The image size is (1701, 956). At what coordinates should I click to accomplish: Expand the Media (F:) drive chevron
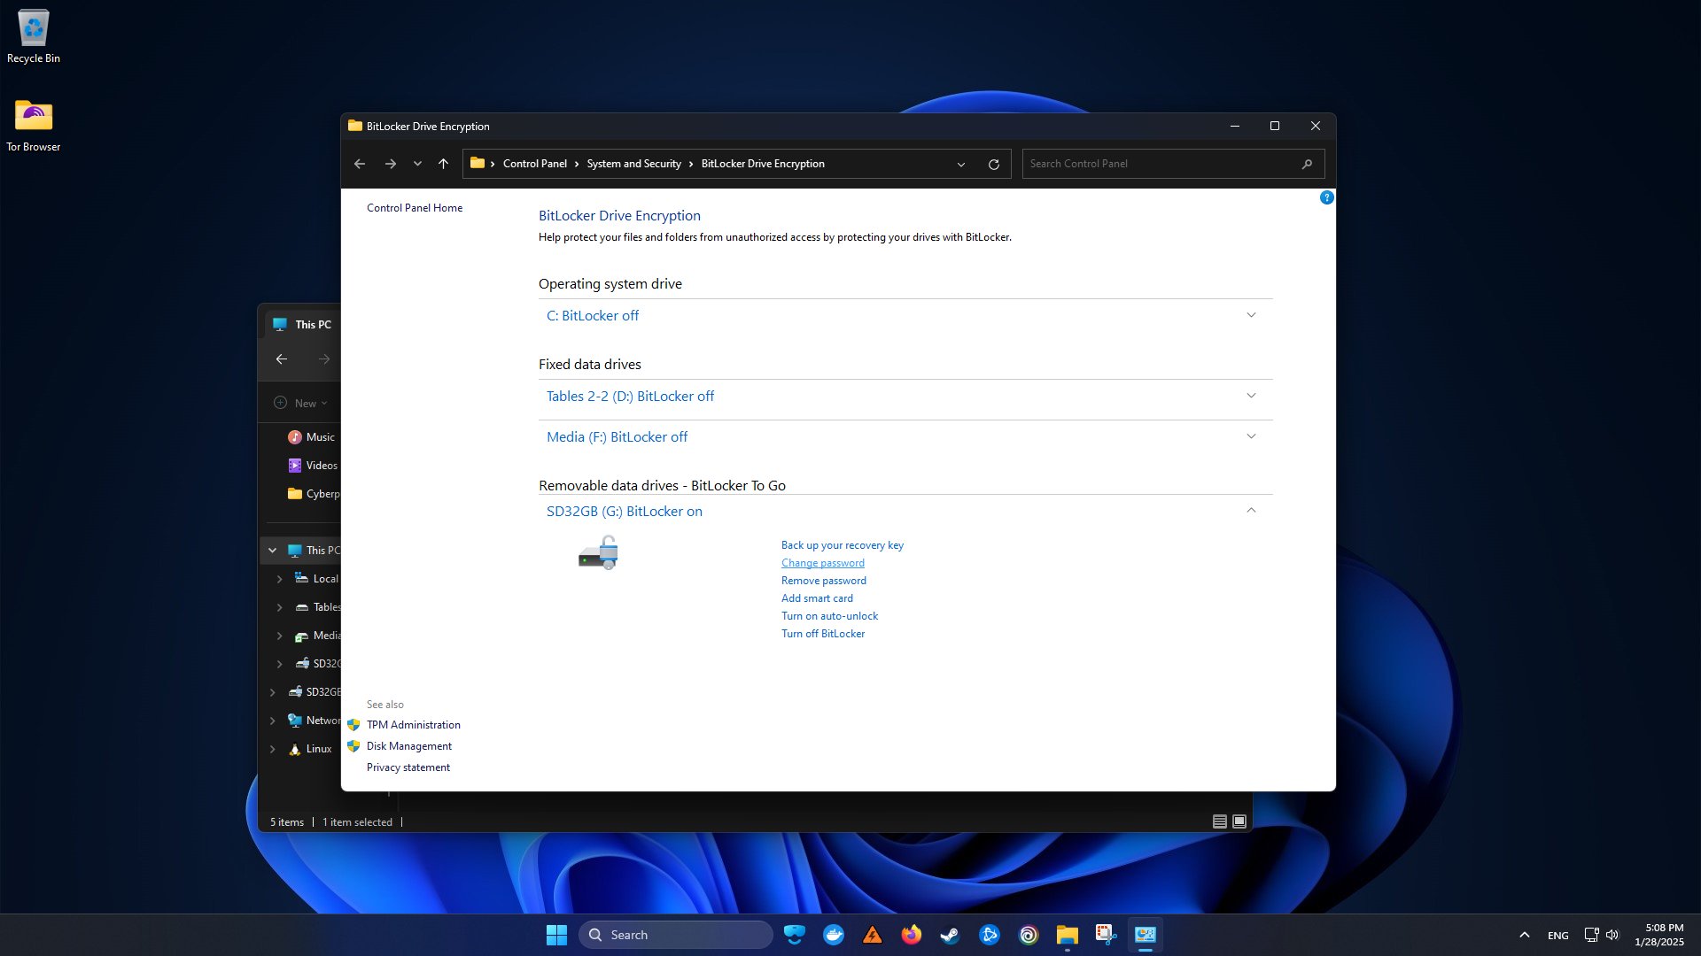[1251, 436]
